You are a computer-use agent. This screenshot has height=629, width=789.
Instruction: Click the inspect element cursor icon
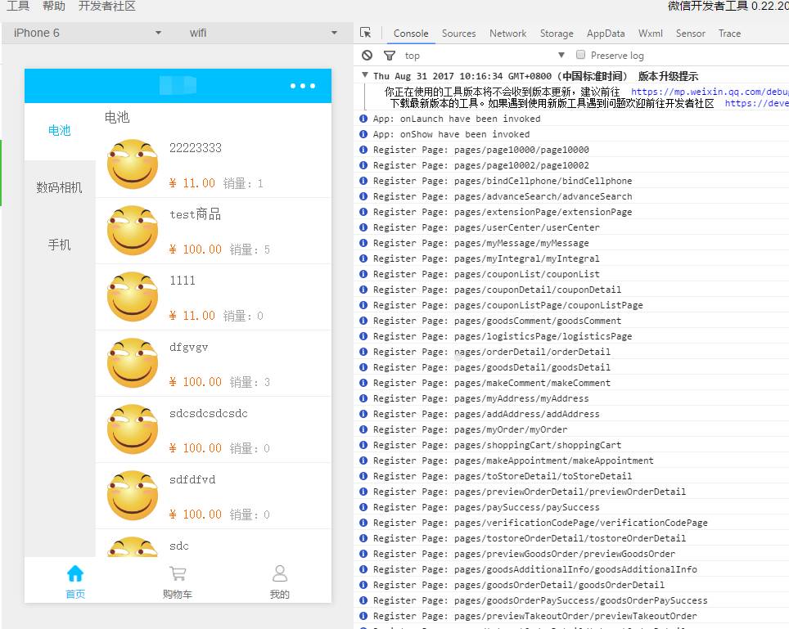(366, 33)
